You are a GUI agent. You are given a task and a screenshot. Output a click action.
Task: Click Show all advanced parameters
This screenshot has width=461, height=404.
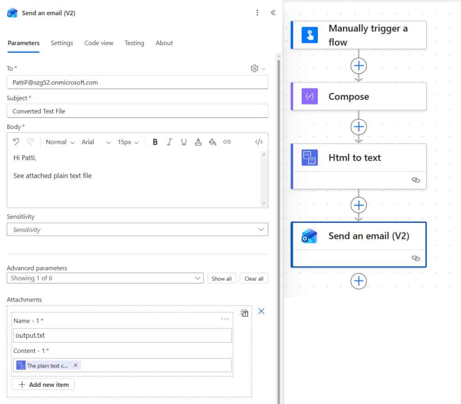point(221,279)
